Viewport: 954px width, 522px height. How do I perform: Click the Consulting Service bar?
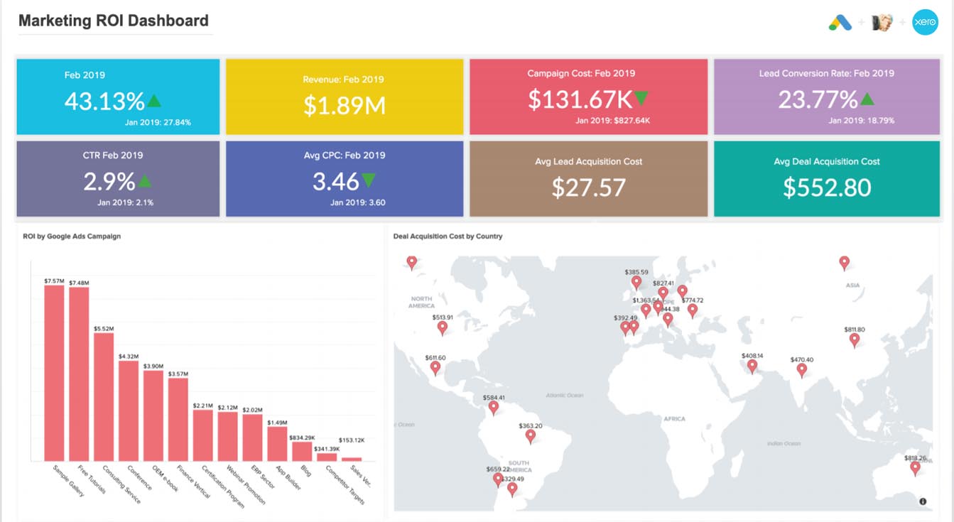click(x=104, y=397)
